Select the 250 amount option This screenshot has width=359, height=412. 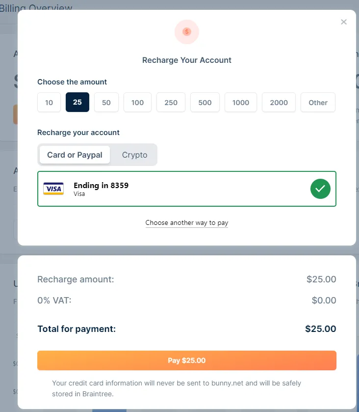171,103
